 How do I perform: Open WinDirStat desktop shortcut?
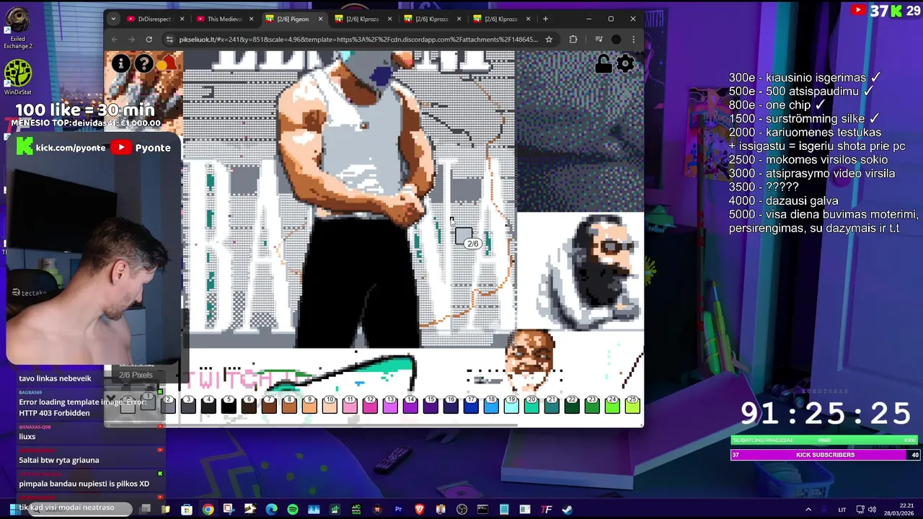click(18, 78)
